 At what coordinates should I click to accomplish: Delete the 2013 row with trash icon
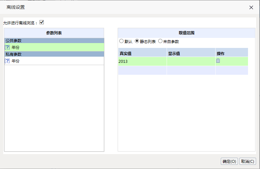218,61
